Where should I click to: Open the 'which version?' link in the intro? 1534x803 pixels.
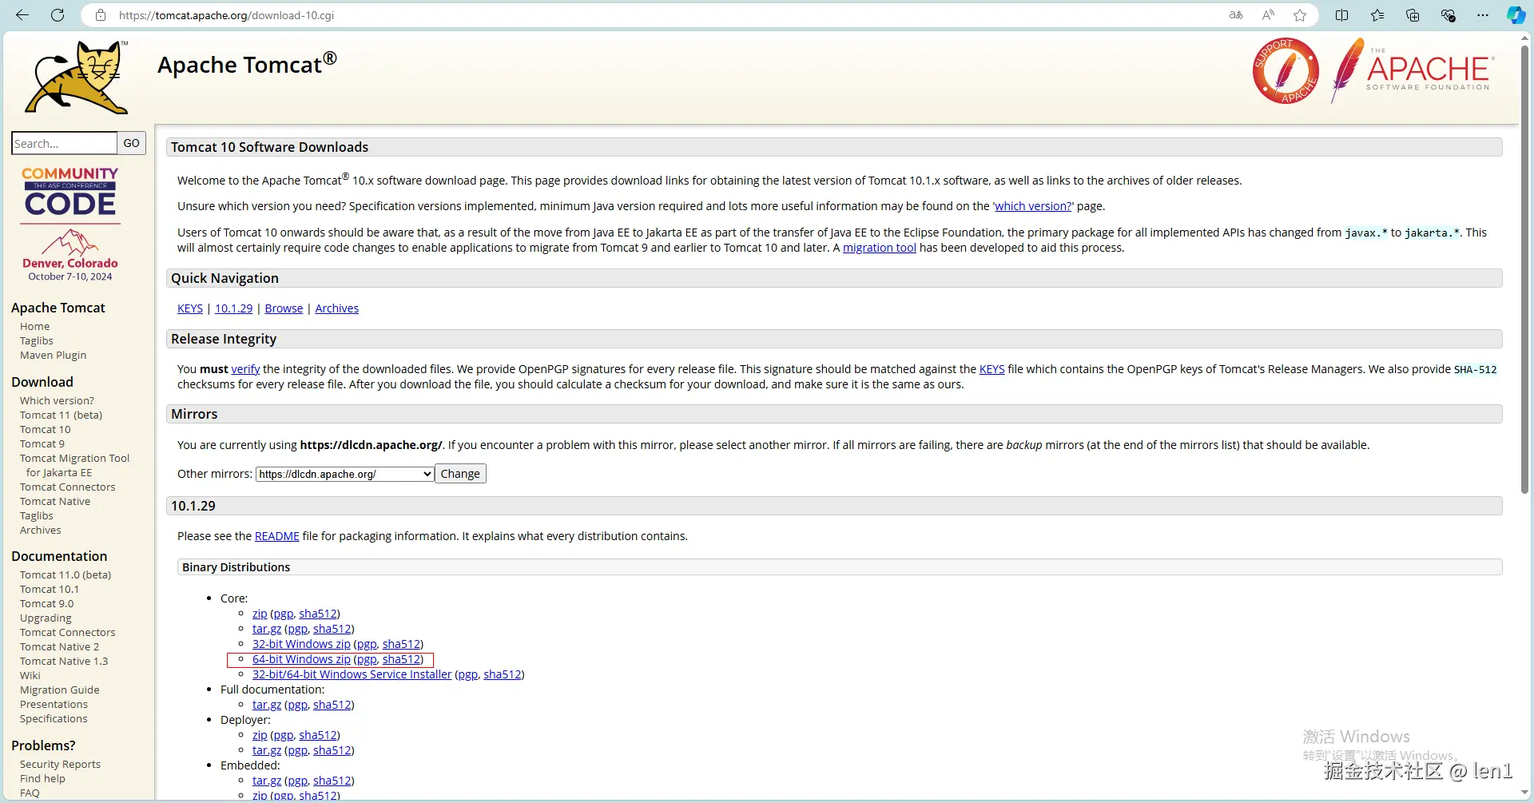click(1033, 206)
